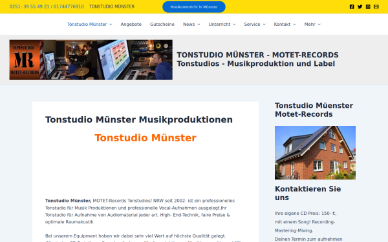Viewport: 388px width, 242px height.
Task: Expand the Tonstudio Münster dropdown chevron
Action: click(x=111, y=25)
